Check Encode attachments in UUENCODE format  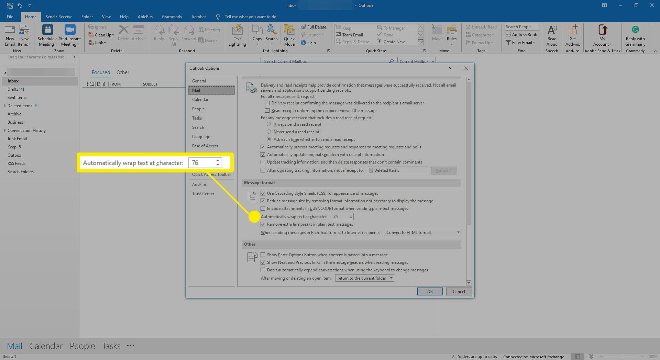(263, 209)
